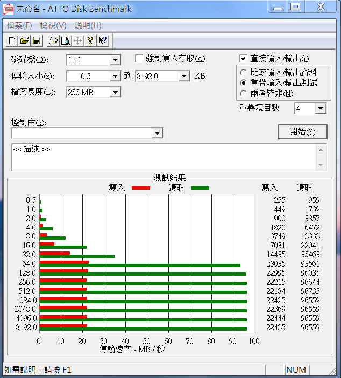Open the 檔案長度 256 MB dropdown
Screen dimensions: 341x378
115,92
